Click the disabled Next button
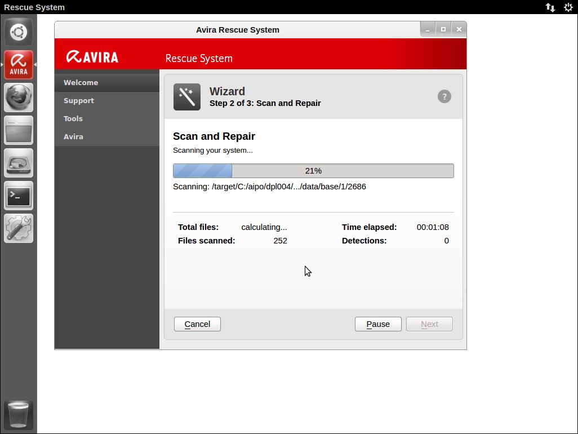578x434 pixels. pos(429,324)
